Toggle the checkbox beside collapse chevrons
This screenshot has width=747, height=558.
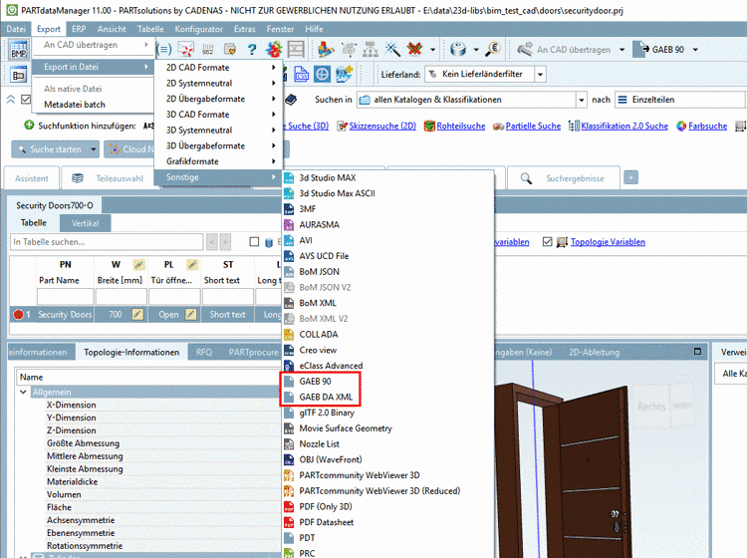[26, 99]
